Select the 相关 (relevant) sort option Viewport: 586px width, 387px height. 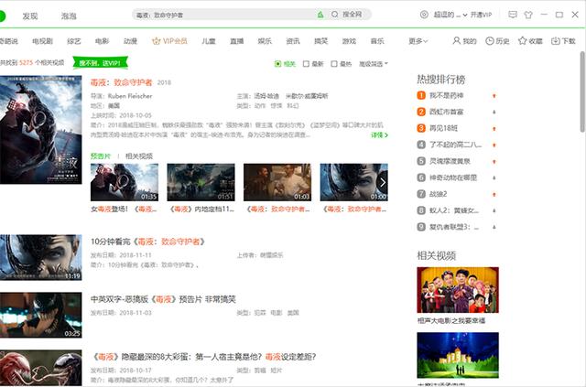[285, 64]
